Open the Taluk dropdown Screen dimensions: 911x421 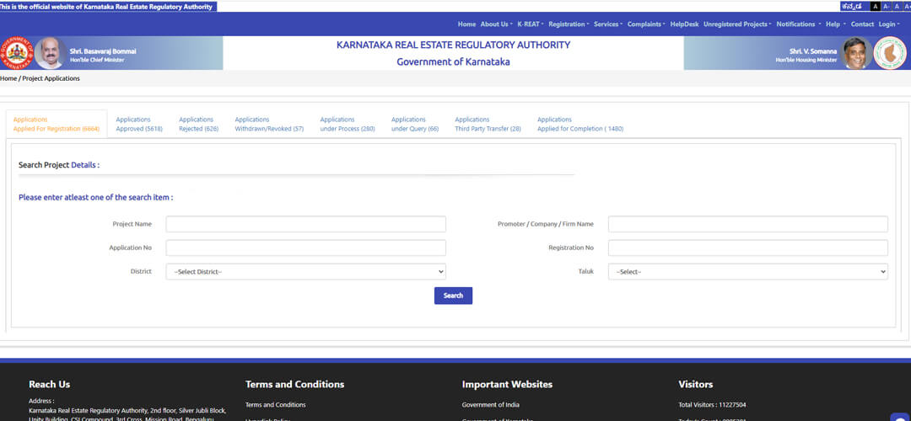[747, 272]
